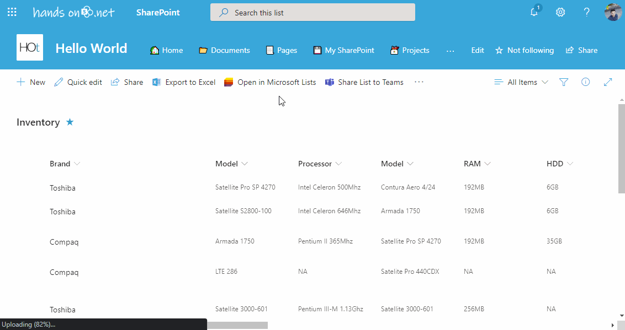Click the search magnifier icon
Viewport: 625px width, 330px height.
[x=224, y=13]
